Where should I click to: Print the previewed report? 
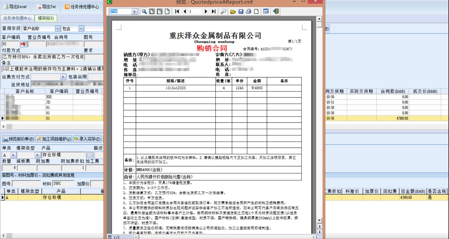[249, 11]
